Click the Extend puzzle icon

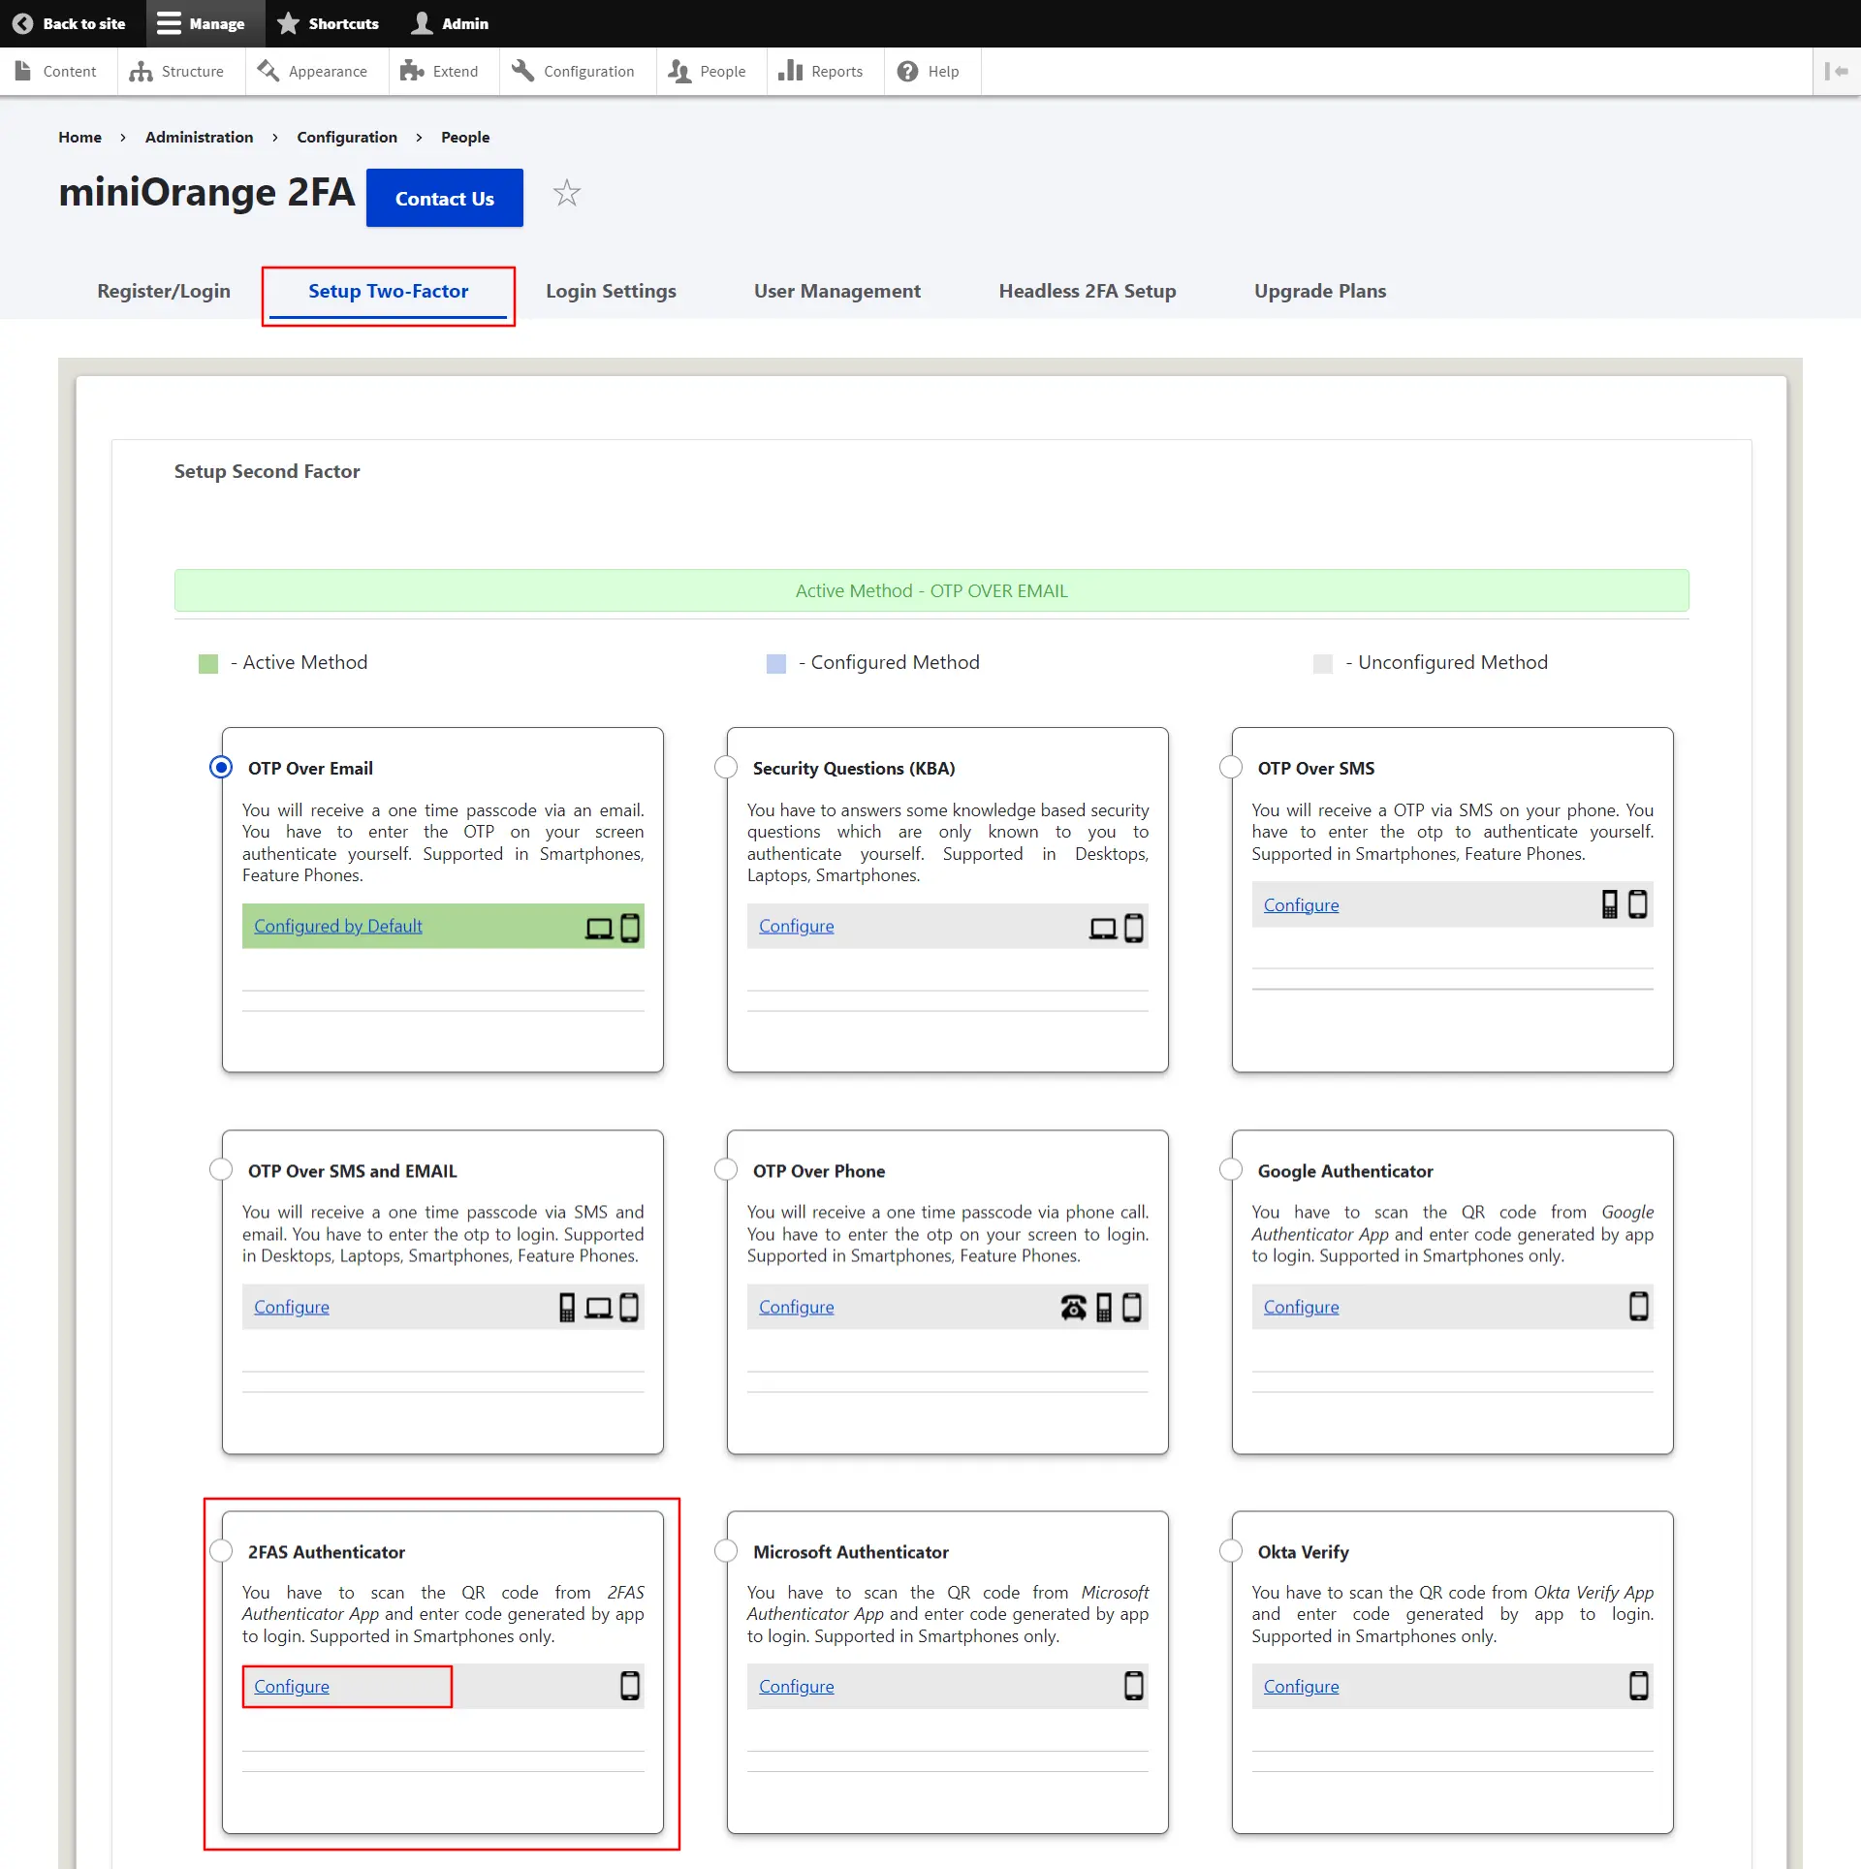click(412, 71)
